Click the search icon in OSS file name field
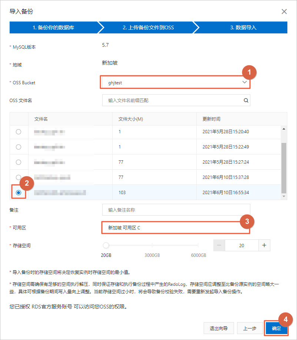 [x=246, y=100]
